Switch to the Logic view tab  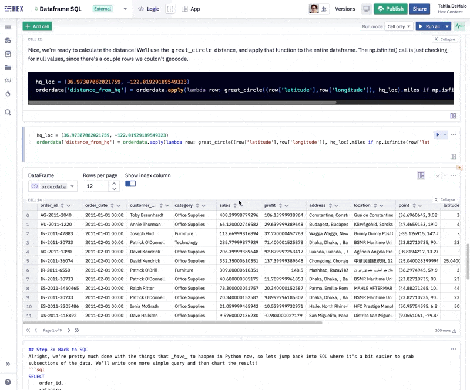[149, 9]
